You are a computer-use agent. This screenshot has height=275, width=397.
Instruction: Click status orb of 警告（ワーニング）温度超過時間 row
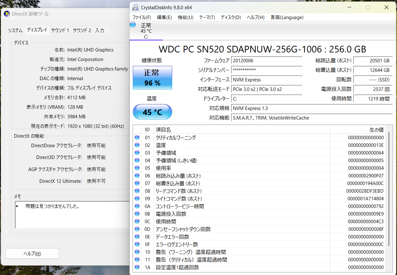pyautogui.click(x=137, y=252)
